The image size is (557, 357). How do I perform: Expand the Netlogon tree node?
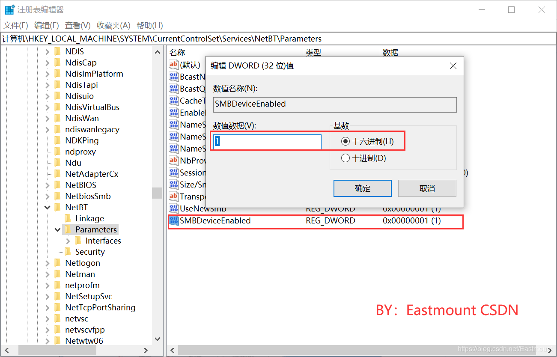tap(48, 263)
